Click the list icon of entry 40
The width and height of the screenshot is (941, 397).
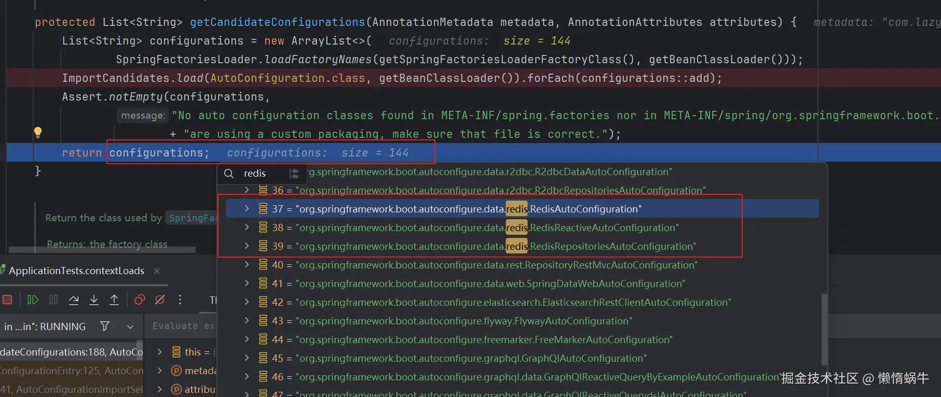(263, 265)
